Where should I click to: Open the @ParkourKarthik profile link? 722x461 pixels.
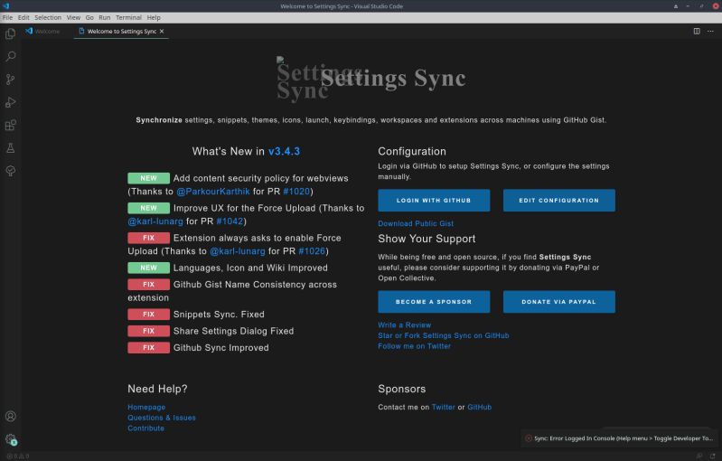(213, 191)
